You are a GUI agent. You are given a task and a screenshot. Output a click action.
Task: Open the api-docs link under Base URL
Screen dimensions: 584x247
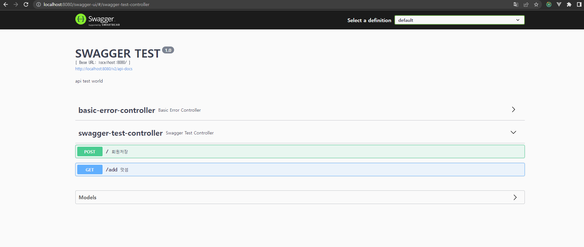(x=104, y=69)
